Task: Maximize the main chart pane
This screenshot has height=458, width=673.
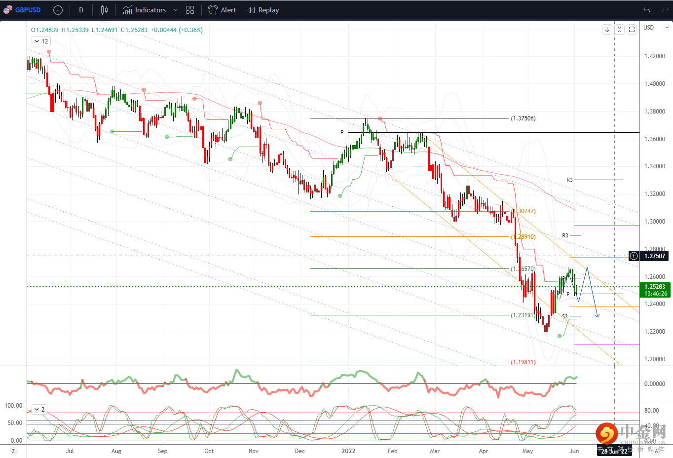Action: (x=632, y=30)
